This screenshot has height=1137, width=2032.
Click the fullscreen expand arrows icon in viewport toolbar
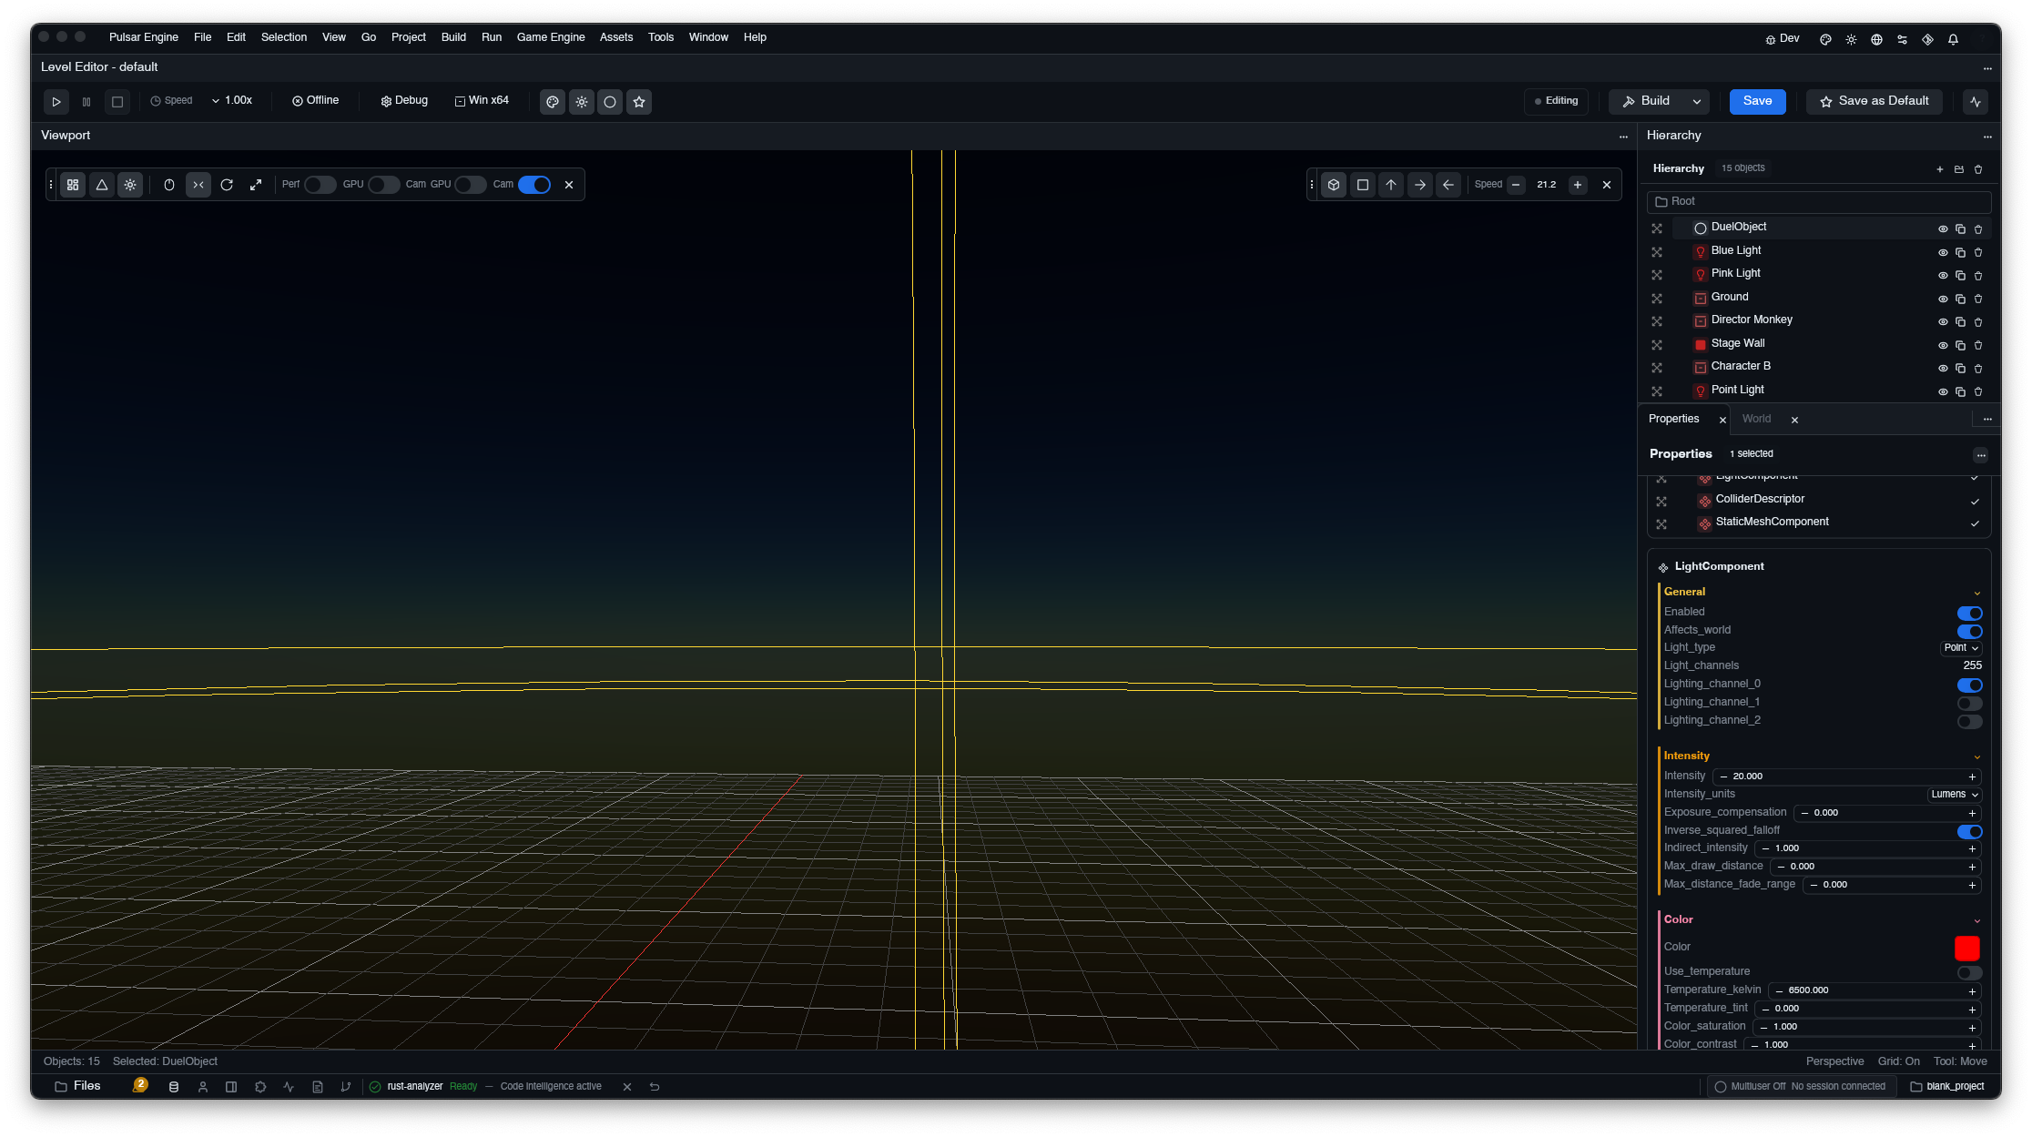(x=256, y=185)
